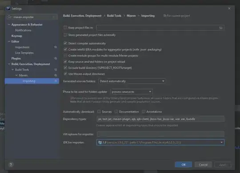Viewport: 240px width, 173px height.
Task: Collapse the Appearance & Behavior tree node
Action: (9, 24)
